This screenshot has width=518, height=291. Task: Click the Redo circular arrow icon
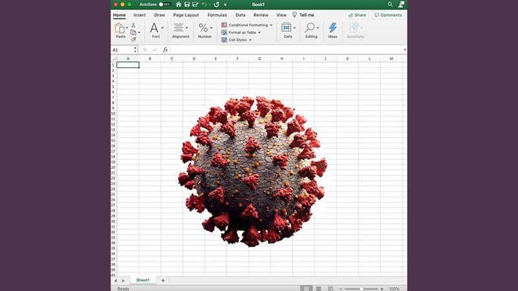[216, 5]
